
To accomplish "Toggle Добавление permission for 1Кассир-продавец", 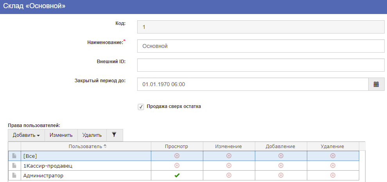I will tap(281, 166).
